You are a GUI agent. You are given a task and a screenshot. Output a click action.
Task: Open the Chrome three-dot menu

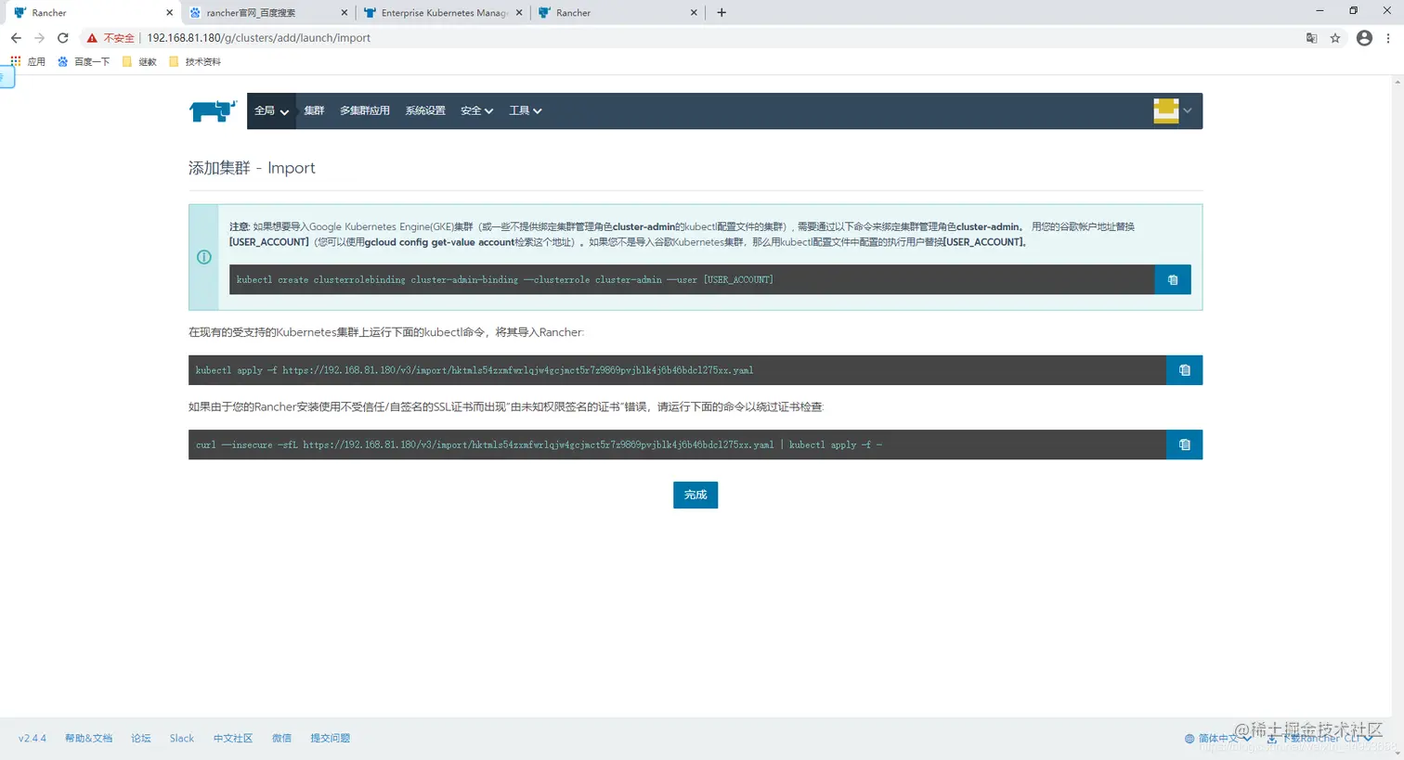(1388, 38)
